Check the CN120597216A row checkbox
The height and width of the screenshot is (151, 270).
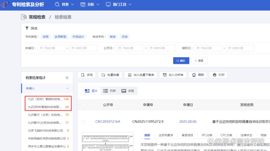click(83, 121)
